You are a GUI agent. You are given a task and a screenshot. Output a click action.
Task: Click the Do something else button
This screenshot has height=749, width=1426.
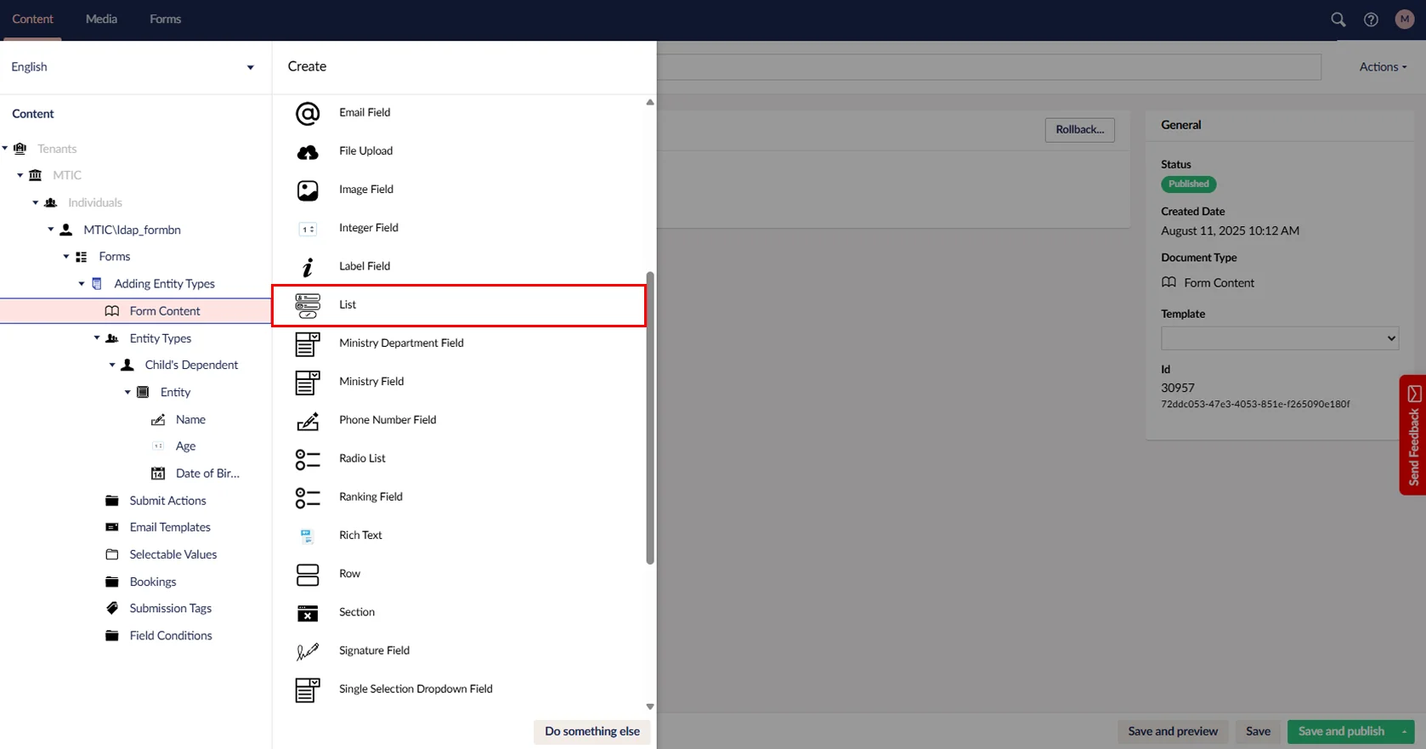(x=591, y=731)
